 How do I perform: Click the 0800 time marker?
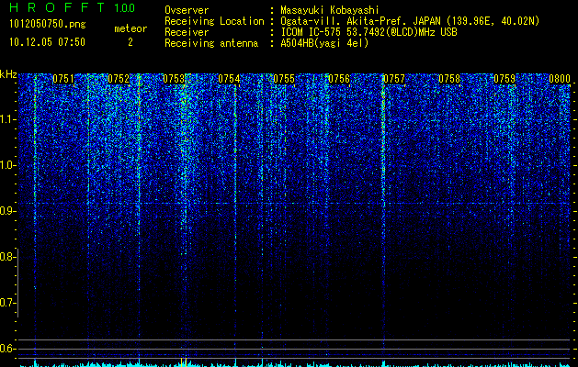click(x=560, y=79)
